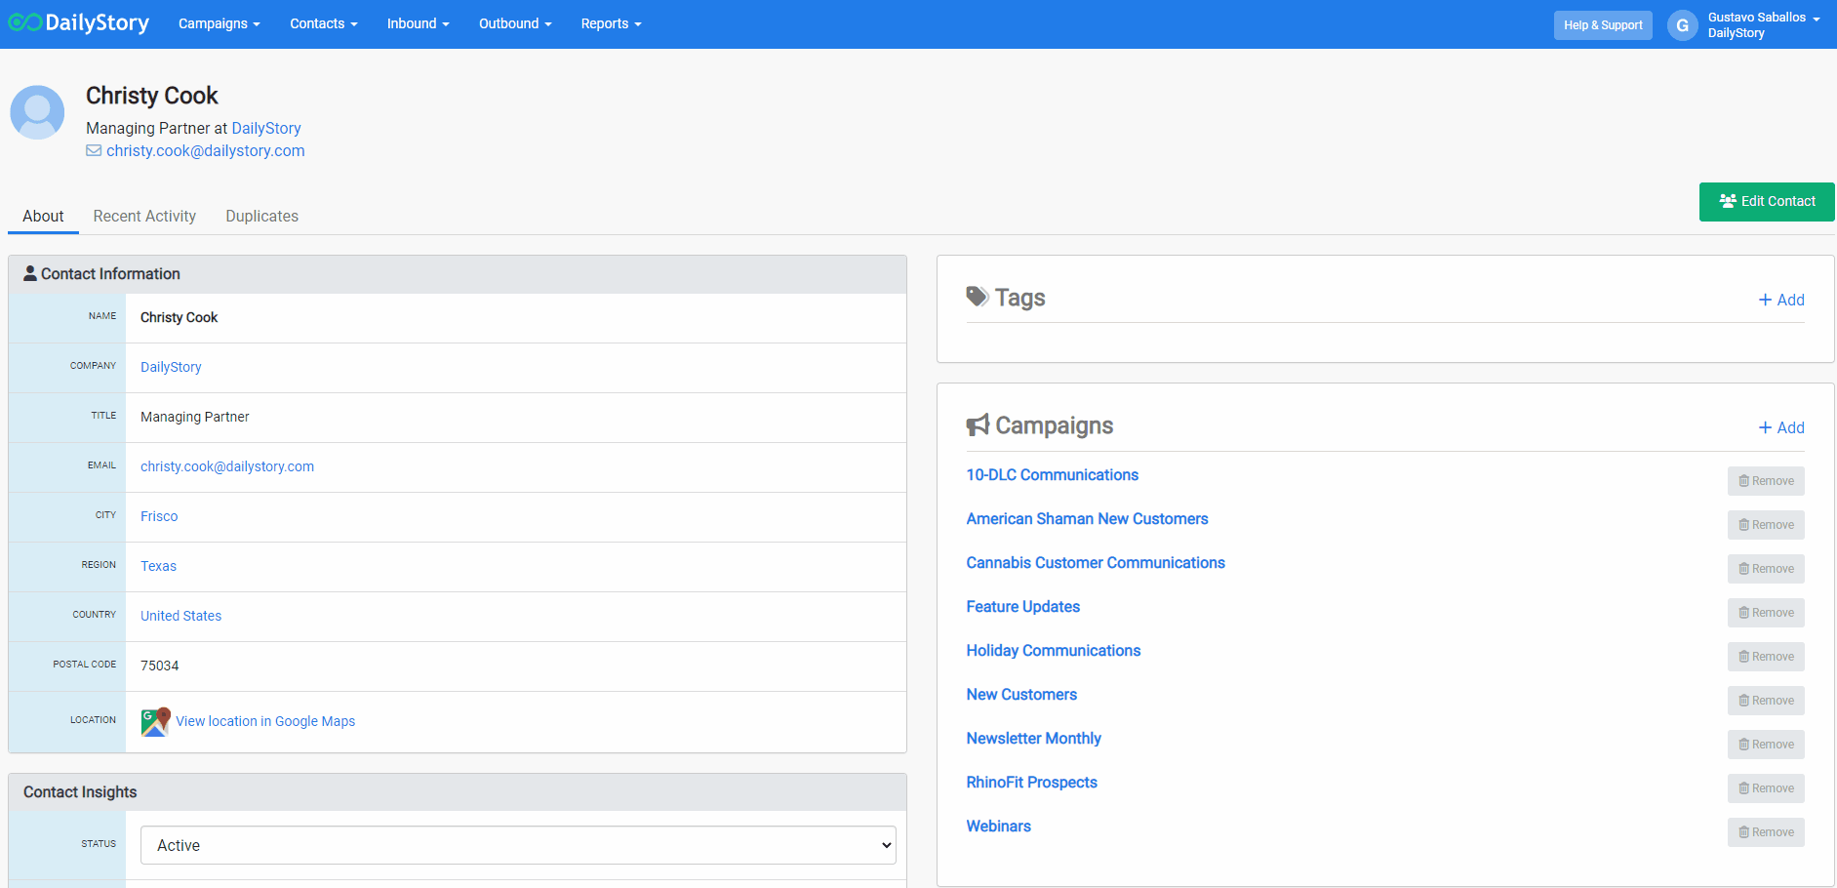The height and width of the screenshot is (888, 1837).
Task: Click the Texas region link
Action: click(x=158, y=566)
